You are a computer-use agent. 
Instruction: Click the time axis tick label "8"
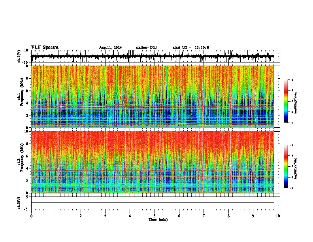pyautogui.click(x=228, y=216)
